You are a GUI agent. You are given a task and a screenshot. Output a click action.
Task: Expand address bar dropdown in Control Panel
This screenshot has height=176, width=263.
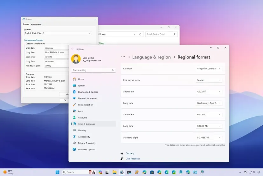(x=134, y=34)
